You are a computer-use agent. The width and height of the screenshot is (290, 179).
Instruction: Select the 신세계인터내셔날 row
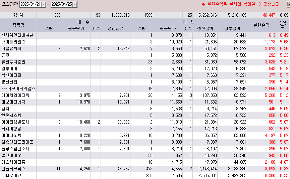click(145, 35)
